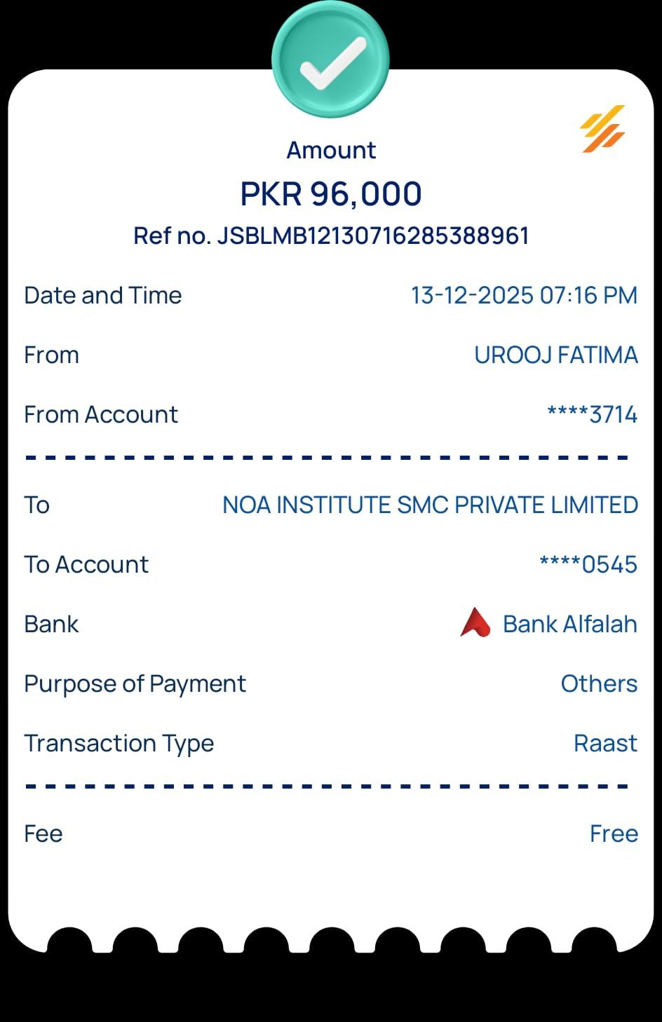Select the sender name UROOJ FATIMA
The width and height of the screenshot is (662, 1022).
click(x=556, y=355)
